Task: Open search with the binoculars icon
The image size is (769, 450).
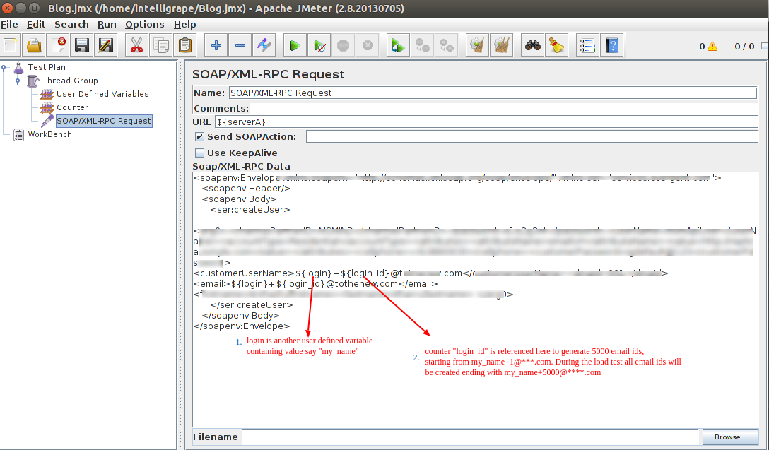Action: coord(533,46)
